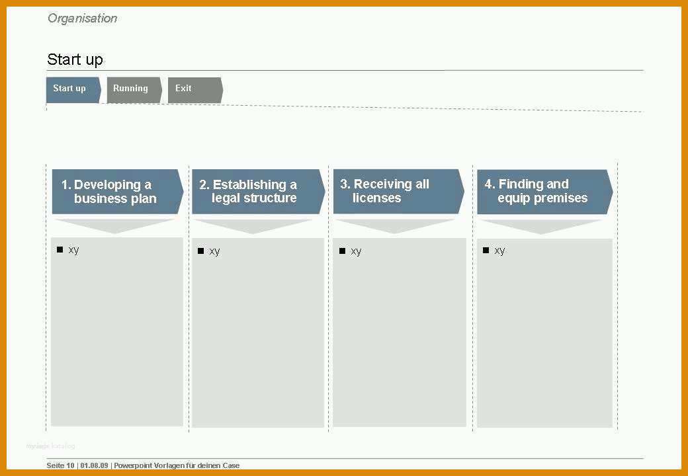Click the footer text Seite 10

pyautogui.click(x=61, y=465)
